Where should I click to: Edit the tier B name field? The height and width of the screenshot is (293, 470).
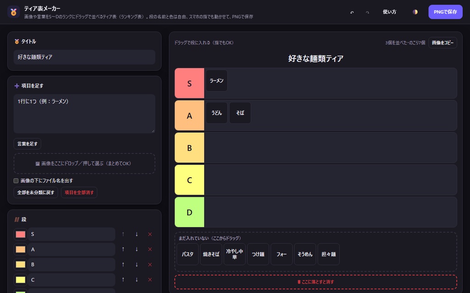click(x=72, y=265)
